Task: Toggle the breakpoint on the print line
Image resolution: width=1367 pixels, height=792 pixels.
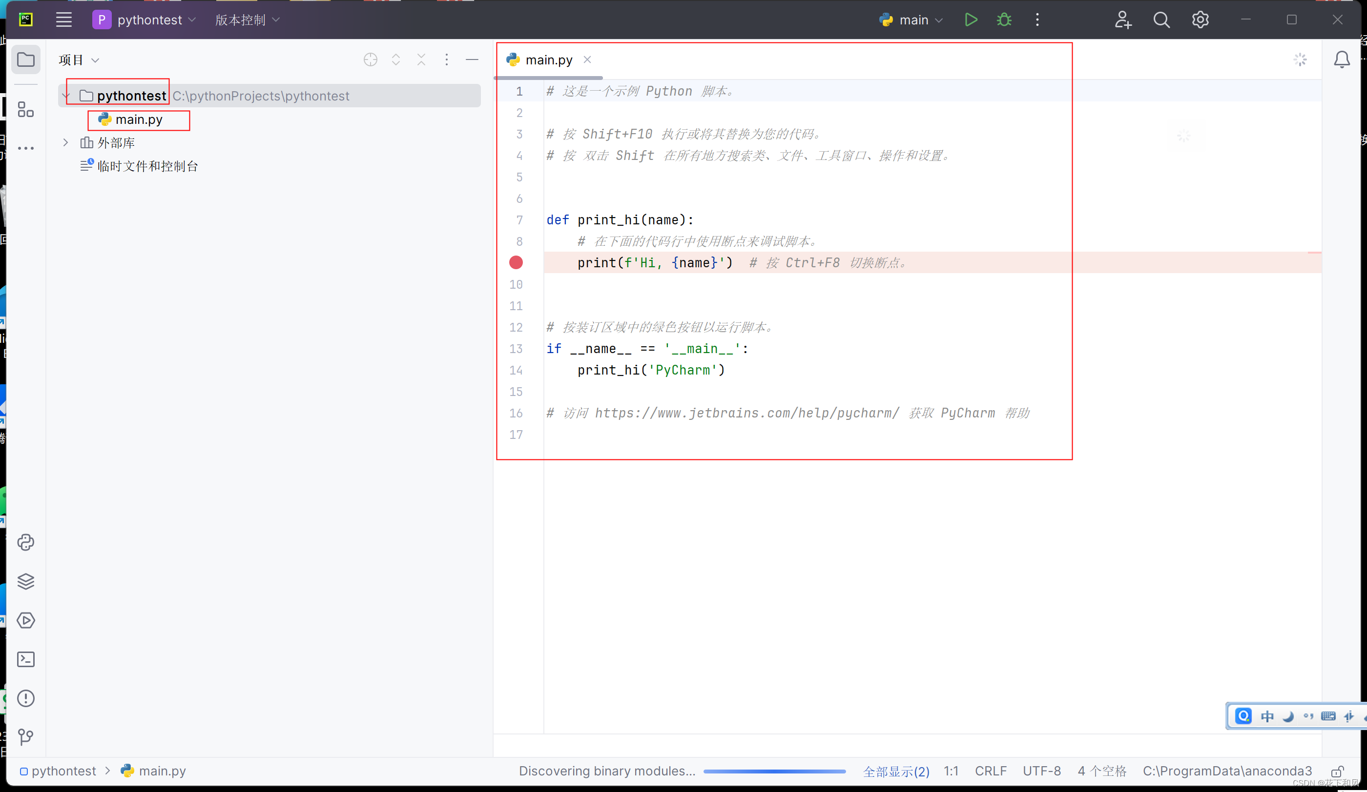Action: tap(516, 263)
